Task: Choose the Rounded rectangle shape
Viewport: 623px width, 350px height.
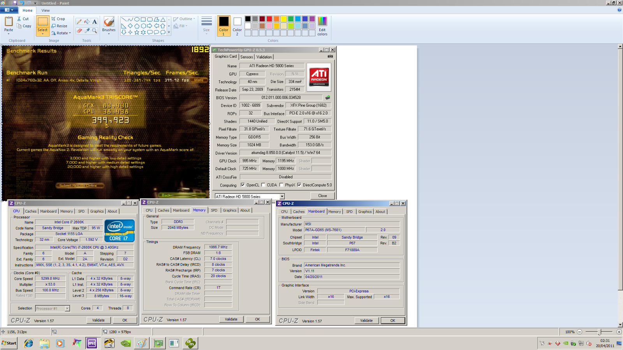Action: pos(150,19)
